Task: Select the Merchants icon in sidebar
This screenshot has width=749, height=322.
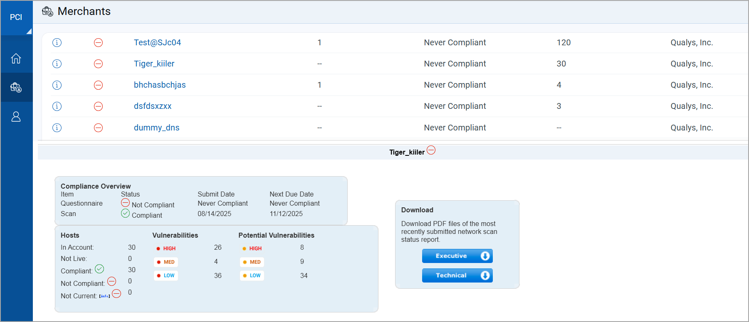Action: click(16, 87)
